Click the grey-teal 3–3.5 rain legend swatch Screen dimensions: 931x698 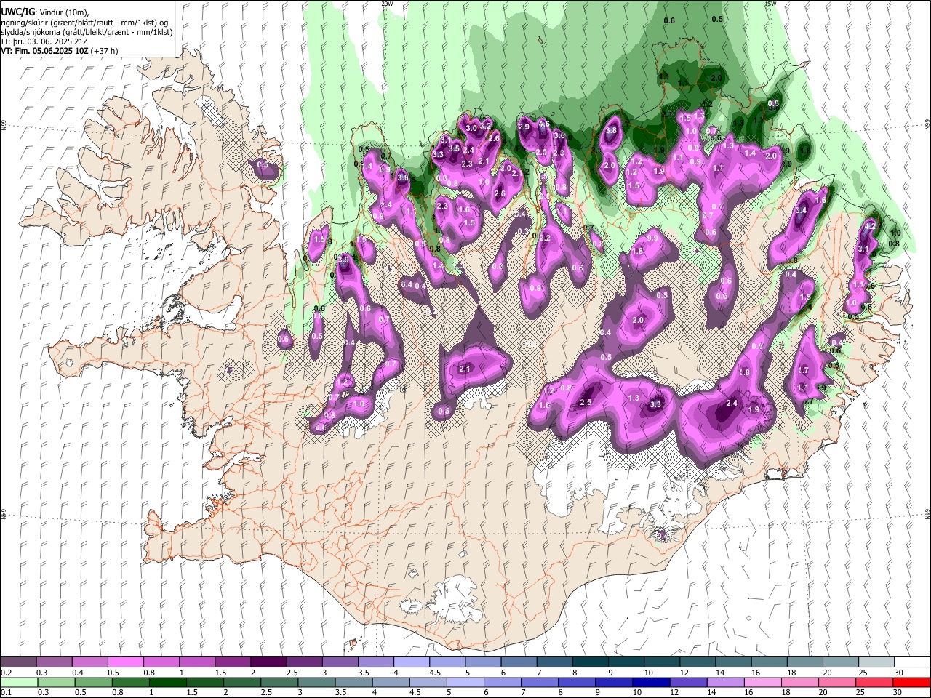click(316, 683)
